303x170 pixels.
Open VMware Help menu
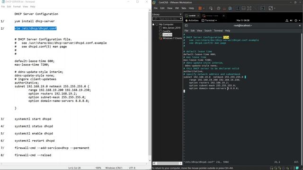click(191, 8)
